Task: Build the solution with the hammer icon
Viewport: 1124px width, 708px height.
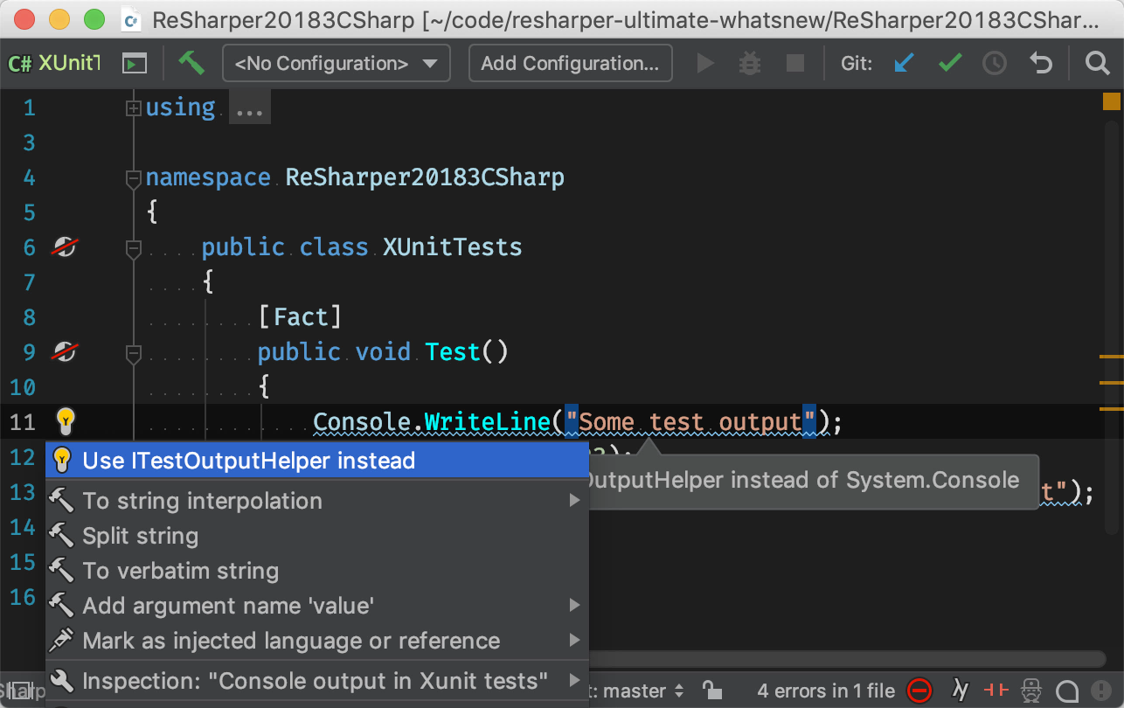Action: [191, 63]
